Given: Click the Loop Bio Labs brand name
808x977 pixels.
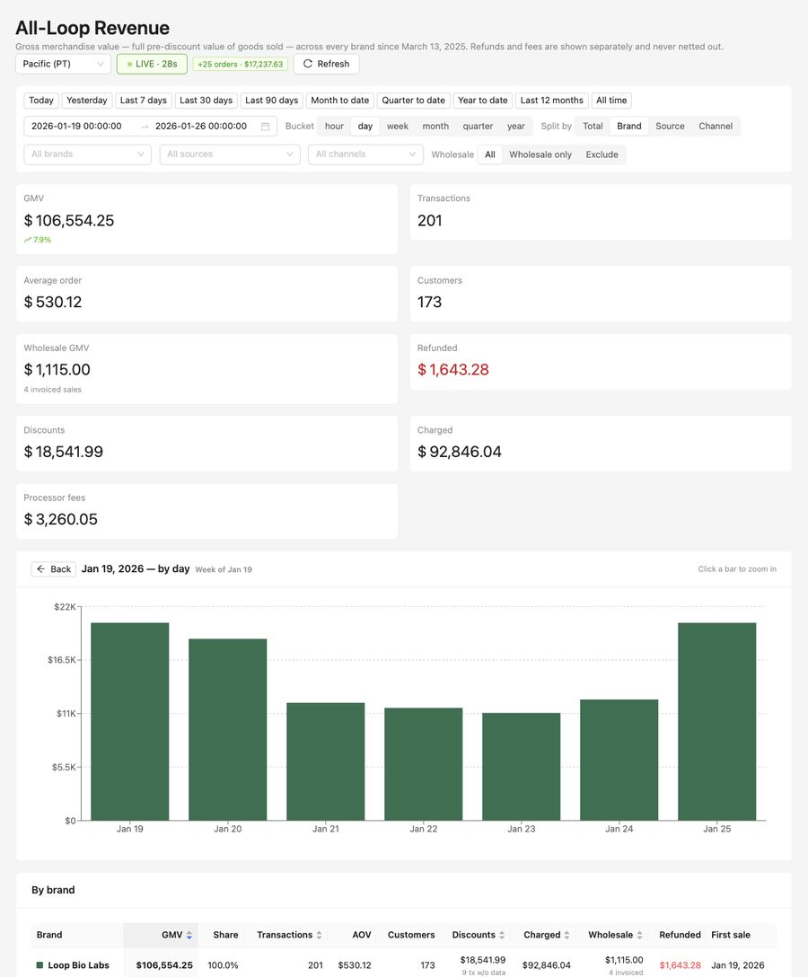Looking at the screenshot, I should pyautogui.click(x=78, y=965).
